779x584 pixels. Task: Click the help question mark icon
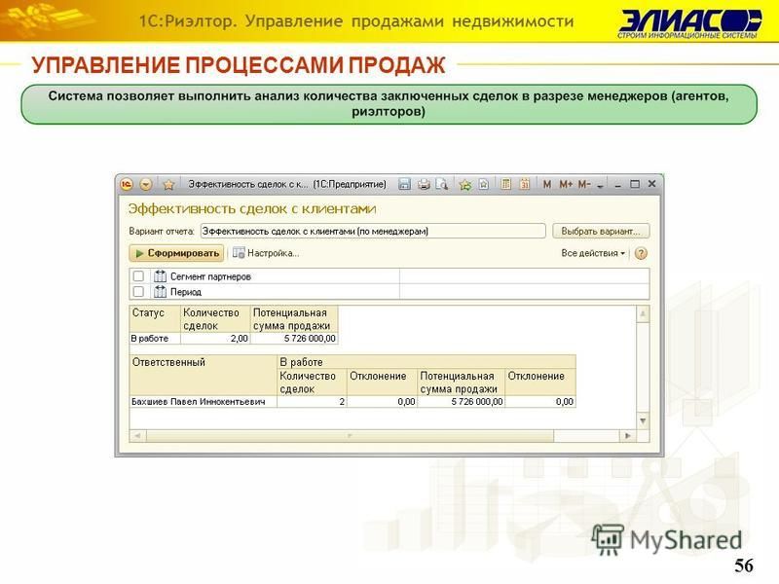[x=641, y=253]
